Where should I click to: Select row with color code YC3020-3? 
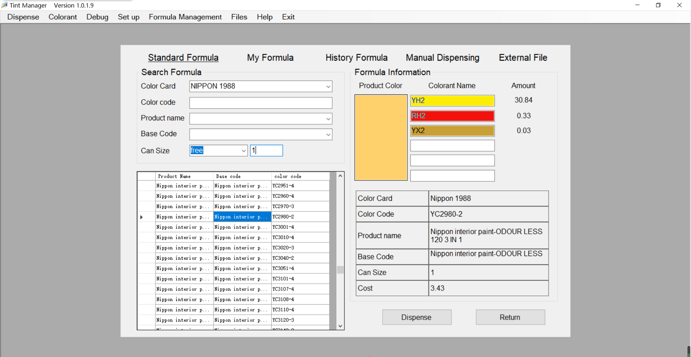(x=233, y=248)
